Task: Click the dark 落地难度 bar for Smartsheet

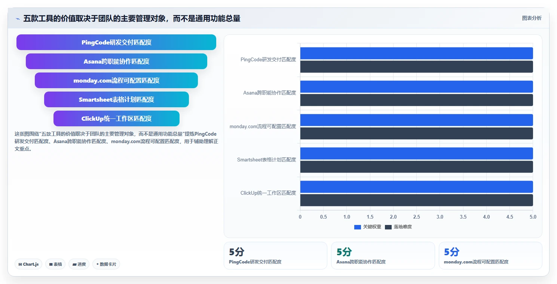Action: click(416, 167)
